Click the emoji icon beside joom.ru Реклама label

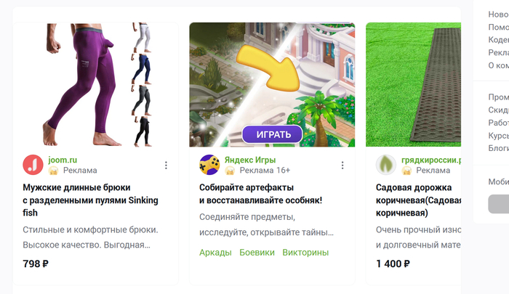pos(53,171)
